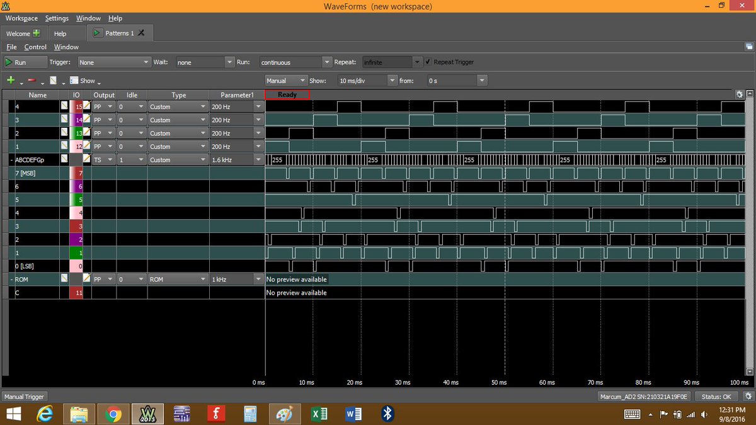
Task: Click the pencil edit icon for ABCDEFGp
Action: tap(88, 159)
